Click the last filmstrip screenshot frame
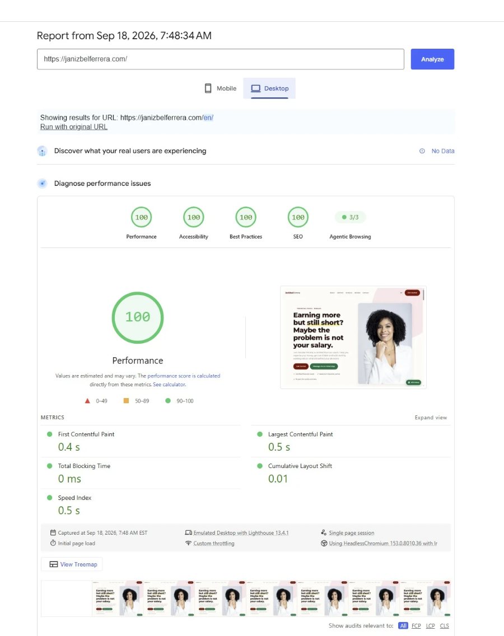Screen dimensions: 504x636 click(x=425, y=598)
